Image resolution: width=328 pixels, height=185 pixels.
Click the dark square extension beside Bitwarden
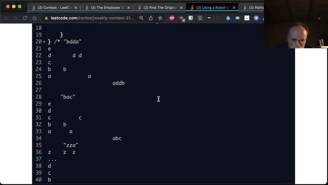[200, 18]
